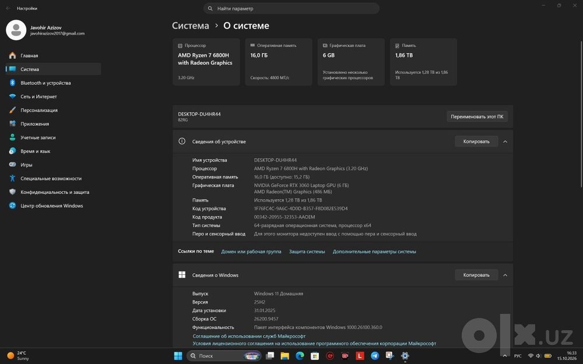
Task: Copy device info with Копировать button
Action: point(476,142)
